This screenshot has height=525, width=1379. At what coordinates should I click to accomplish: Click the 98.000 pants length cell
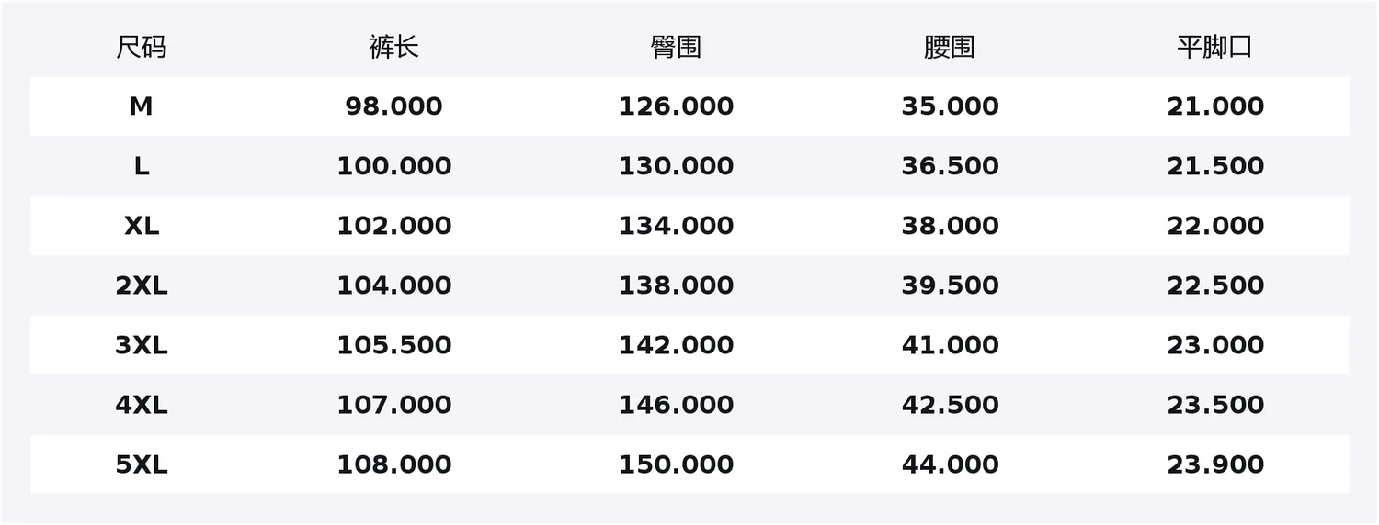click(x=393, y=106)
